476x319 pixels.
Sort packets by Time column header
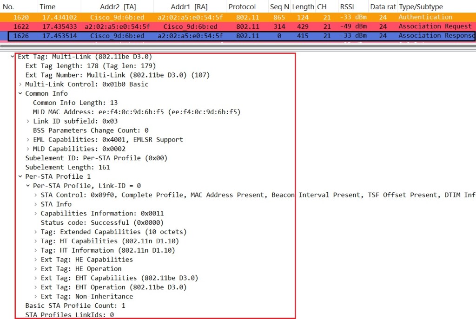(47, 7)
